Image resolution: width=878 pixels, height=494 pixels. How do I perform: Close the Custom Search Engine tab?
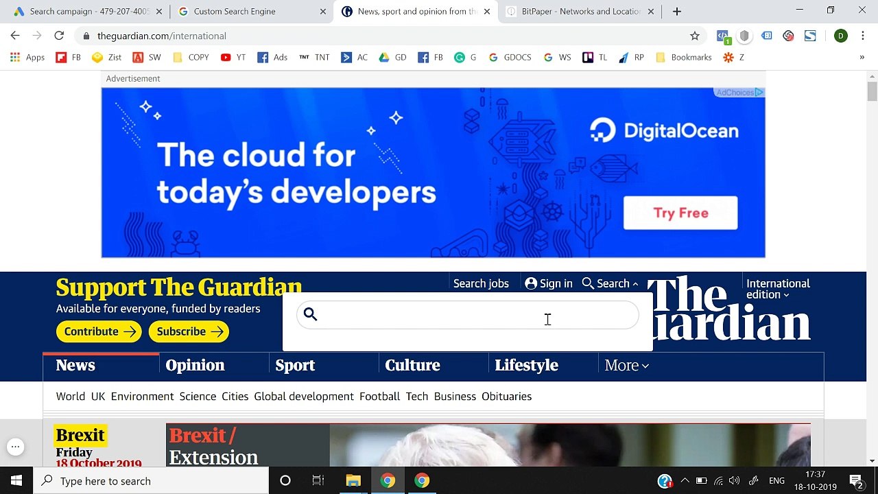[x=324, y=12]
